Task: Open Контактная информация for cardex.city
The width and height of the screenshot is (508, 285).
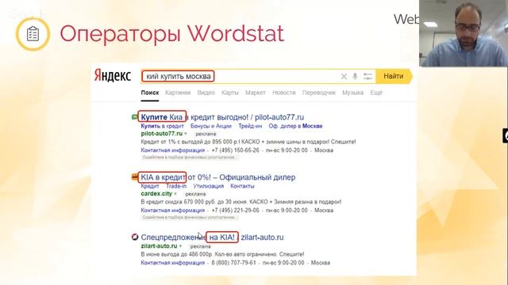Action: (173, 211)
